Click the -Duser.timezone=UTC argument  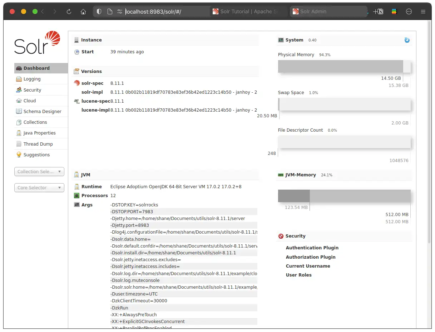point(134,294)
